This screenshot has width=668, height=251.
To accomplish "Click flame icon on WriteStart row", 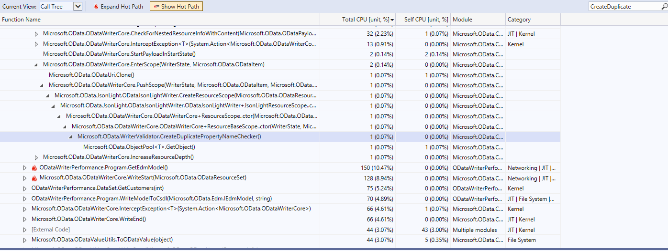I will point(34,178).
